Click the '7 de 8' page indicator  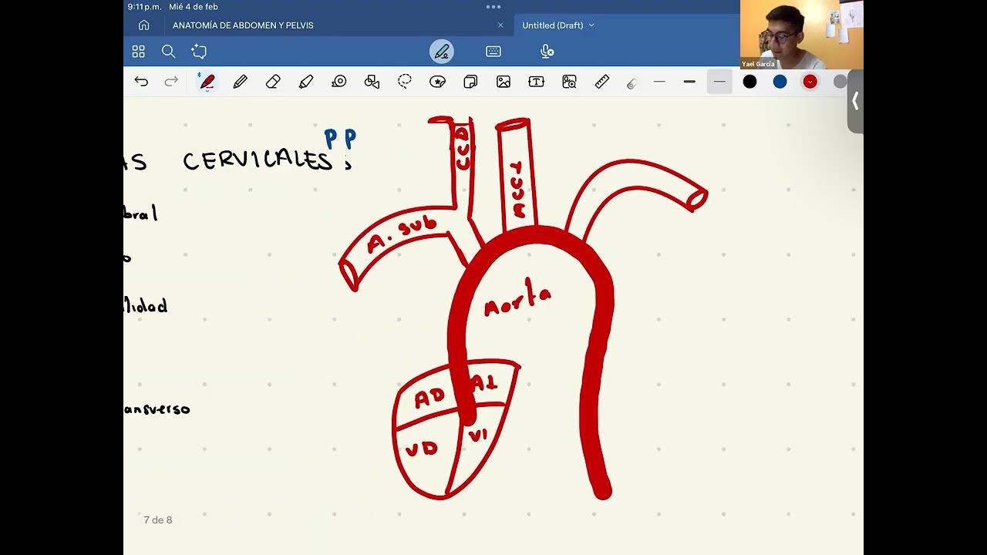tap(158, 520)
